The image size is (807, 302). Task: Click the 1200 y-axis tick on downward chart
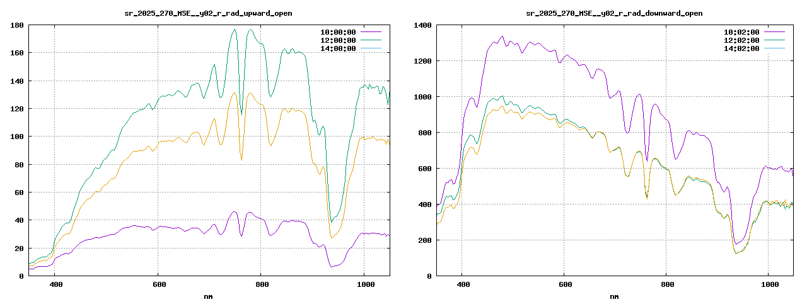pyautogui.click(x=421, y=61)
